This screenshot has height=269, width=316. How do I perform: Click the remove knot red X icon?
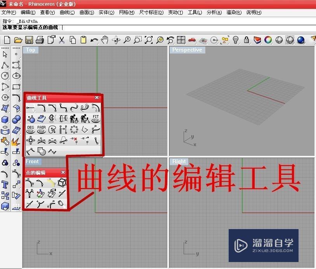pyautogui.click(x=74, y=140)
